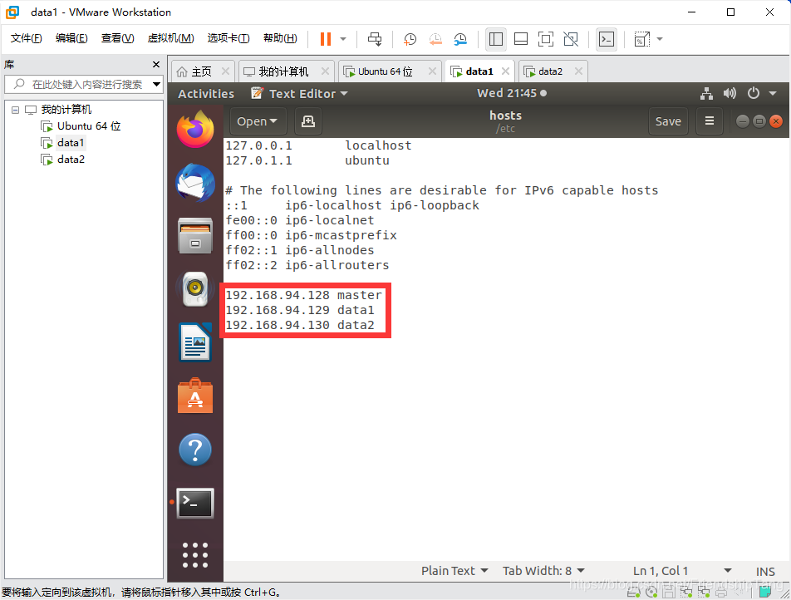Toggle the library sidebar view
The image size is (791, 600).
pyautogui.click(x=496, y=39)
